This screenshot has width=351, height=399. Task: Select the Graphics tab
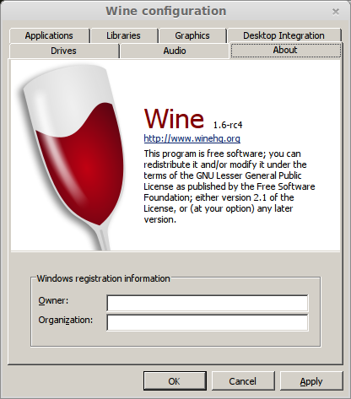[192, 35]
